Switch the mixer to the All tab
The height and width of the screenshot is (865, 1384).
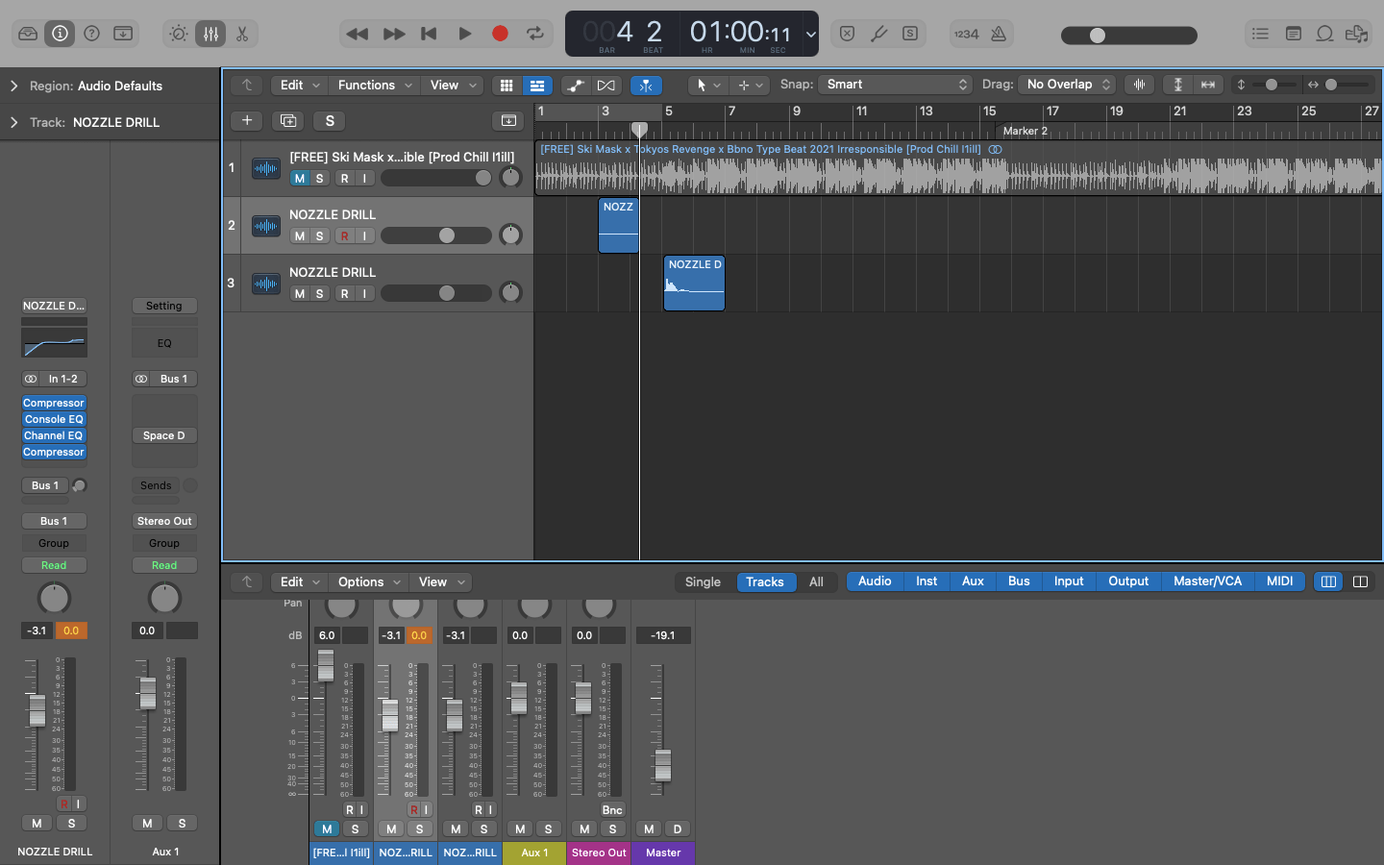(x=816, y=581)
